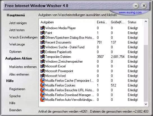153x116 pixels.
Task: Click the 2,681,754 size value
Action: (x=118, y=57)
